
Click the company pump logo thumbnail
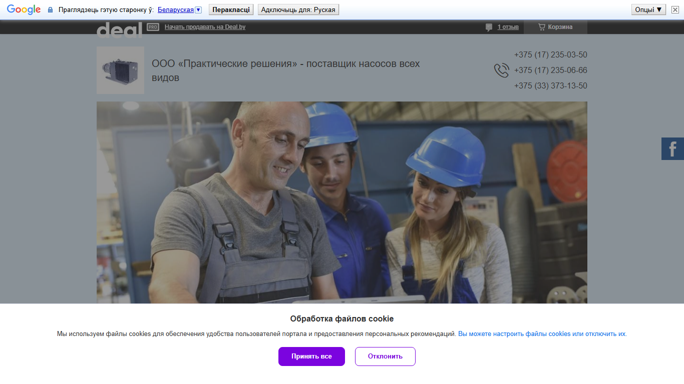point(120,70)
